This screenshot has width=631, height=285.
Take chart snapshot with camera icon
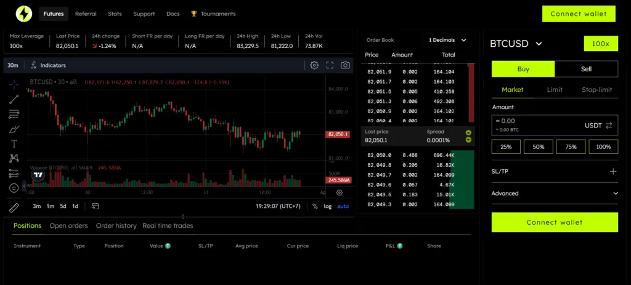coord(345,65)
